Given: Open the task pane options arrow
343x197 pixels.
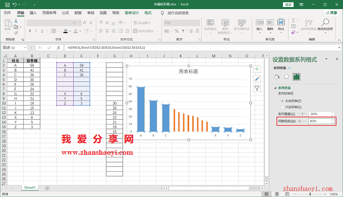Looking at the screenshot, I should 326,59.
